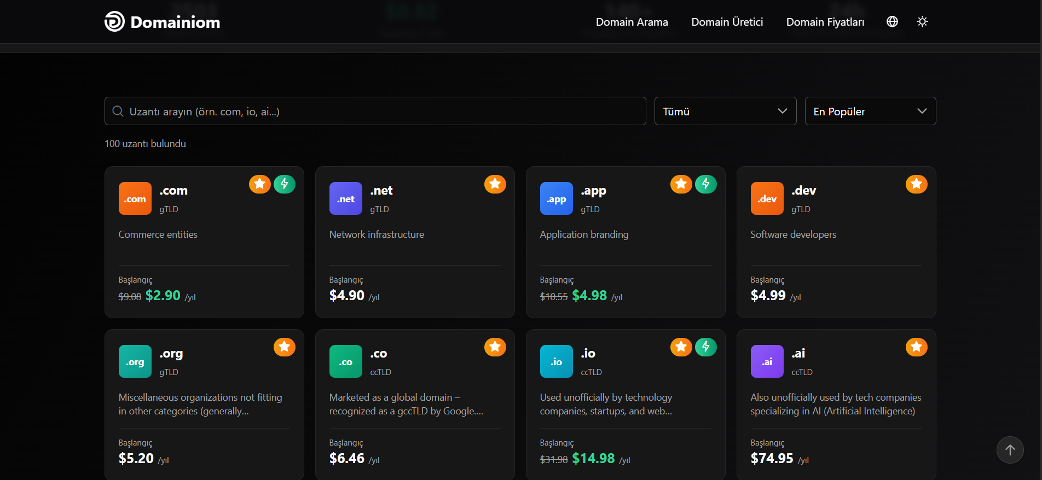Open the .app card title

point(593,191)
